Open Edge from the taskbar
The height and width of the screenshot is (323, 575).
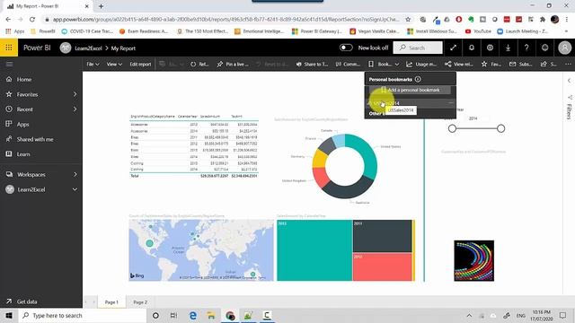tap(193, 315)
